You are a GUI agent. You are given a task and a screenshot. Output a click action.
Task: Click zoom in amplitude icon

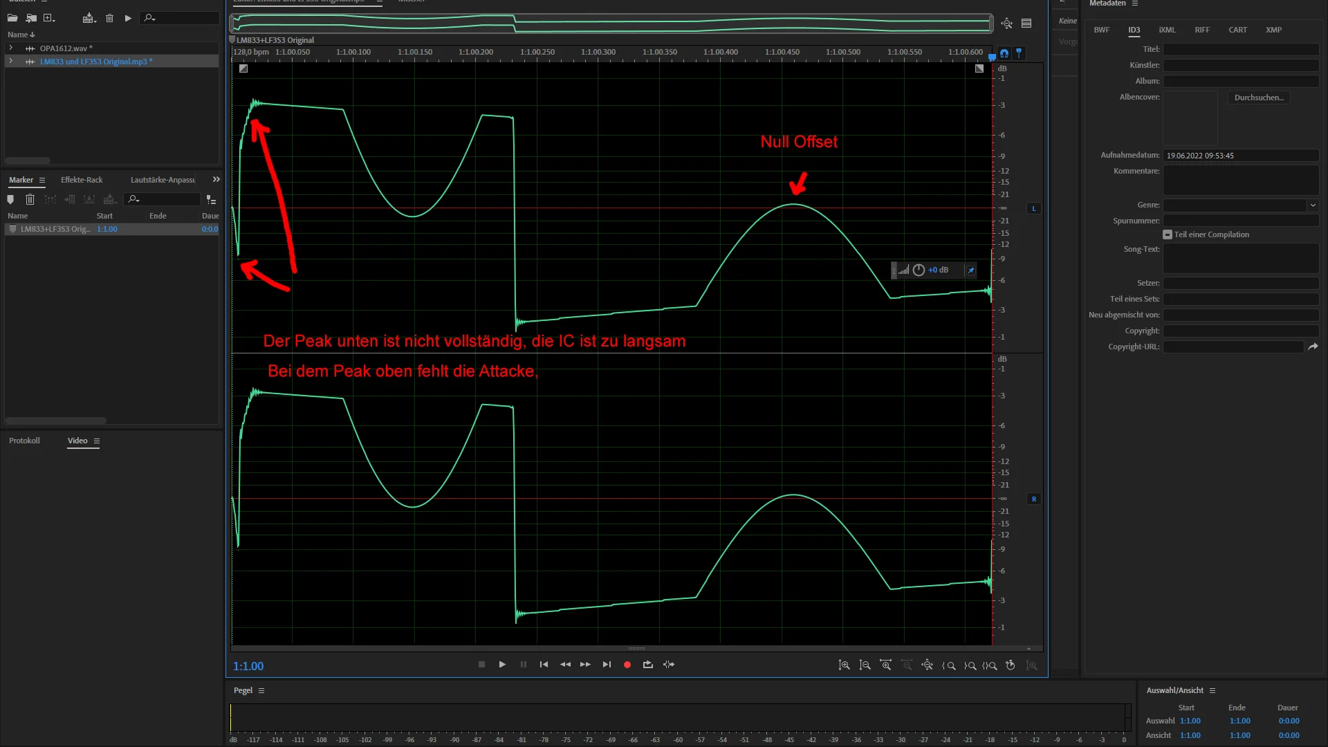(844, 665)
